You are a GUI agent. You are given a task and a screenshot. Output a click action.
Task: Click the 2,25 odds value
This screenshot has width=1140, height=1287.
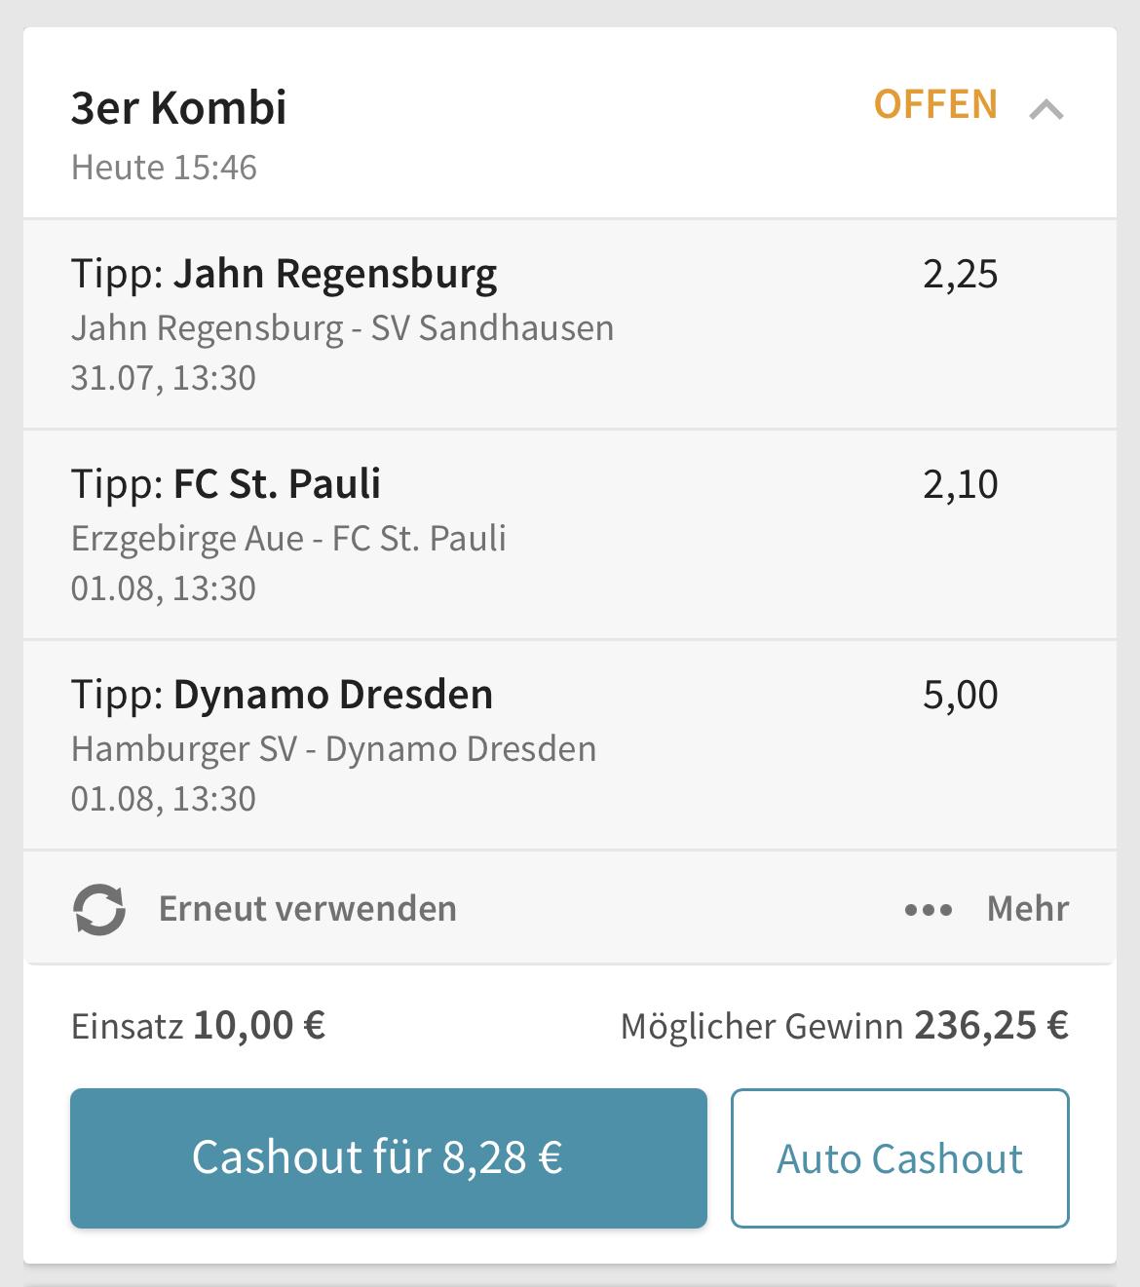960,275
